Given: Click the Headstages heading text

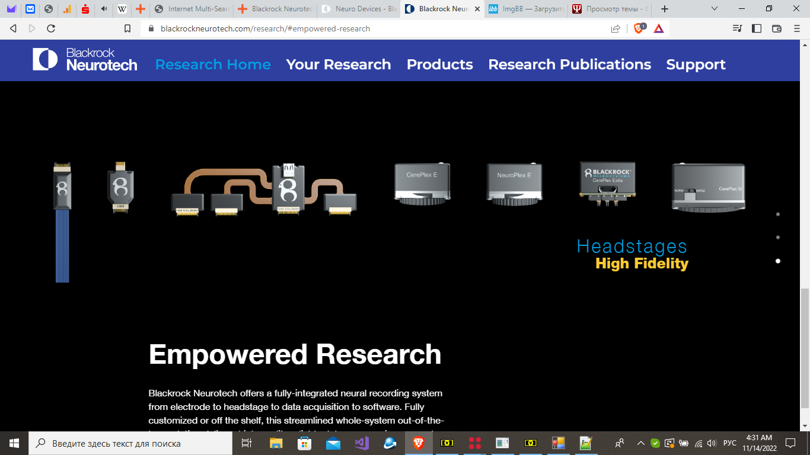Looking at the screenshot, I should 632,246.
